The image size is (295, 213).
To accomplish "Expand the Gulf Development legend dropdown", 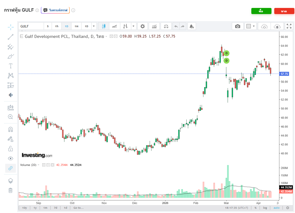I will [106, 37].
